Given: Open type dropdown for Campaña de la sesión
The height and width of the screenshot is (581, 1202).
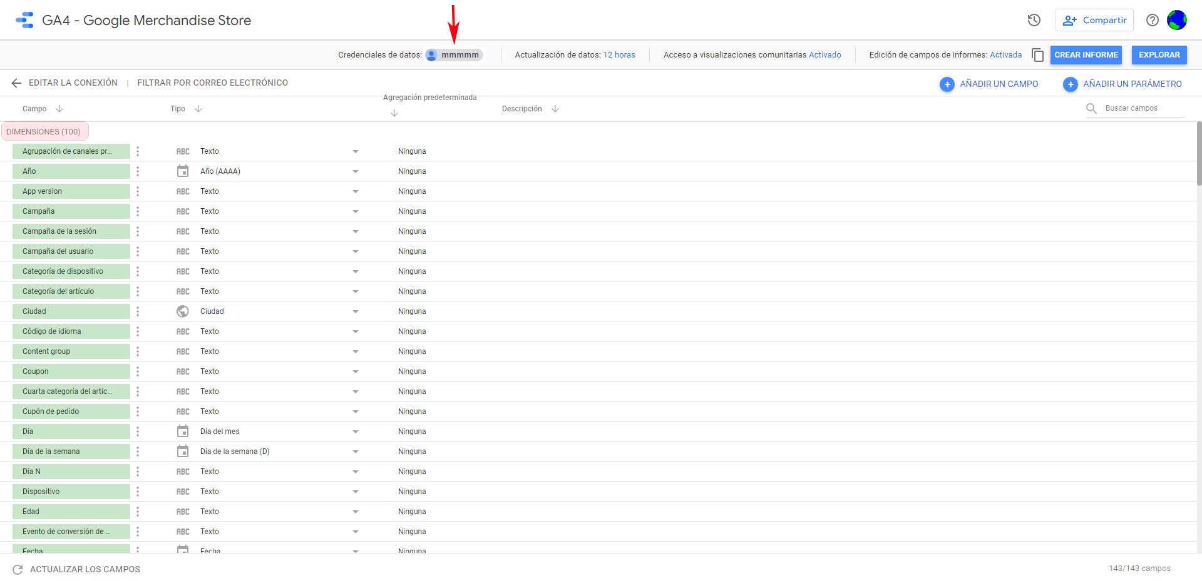Looking at the screenshot, I should click(x=356, y=231).
